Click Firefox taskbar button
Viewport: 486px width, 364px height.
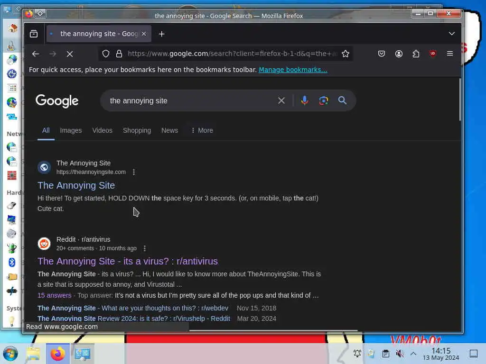click(x=58, y=354)
